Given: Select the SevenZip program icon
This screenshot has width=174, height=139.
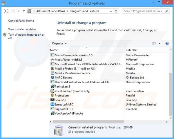Looking at the screenshot, I should click(x=52, y=100).
